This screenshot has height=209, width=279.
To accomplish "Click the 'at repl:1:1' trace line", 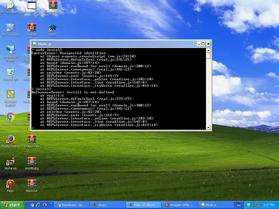I will 52,96.
